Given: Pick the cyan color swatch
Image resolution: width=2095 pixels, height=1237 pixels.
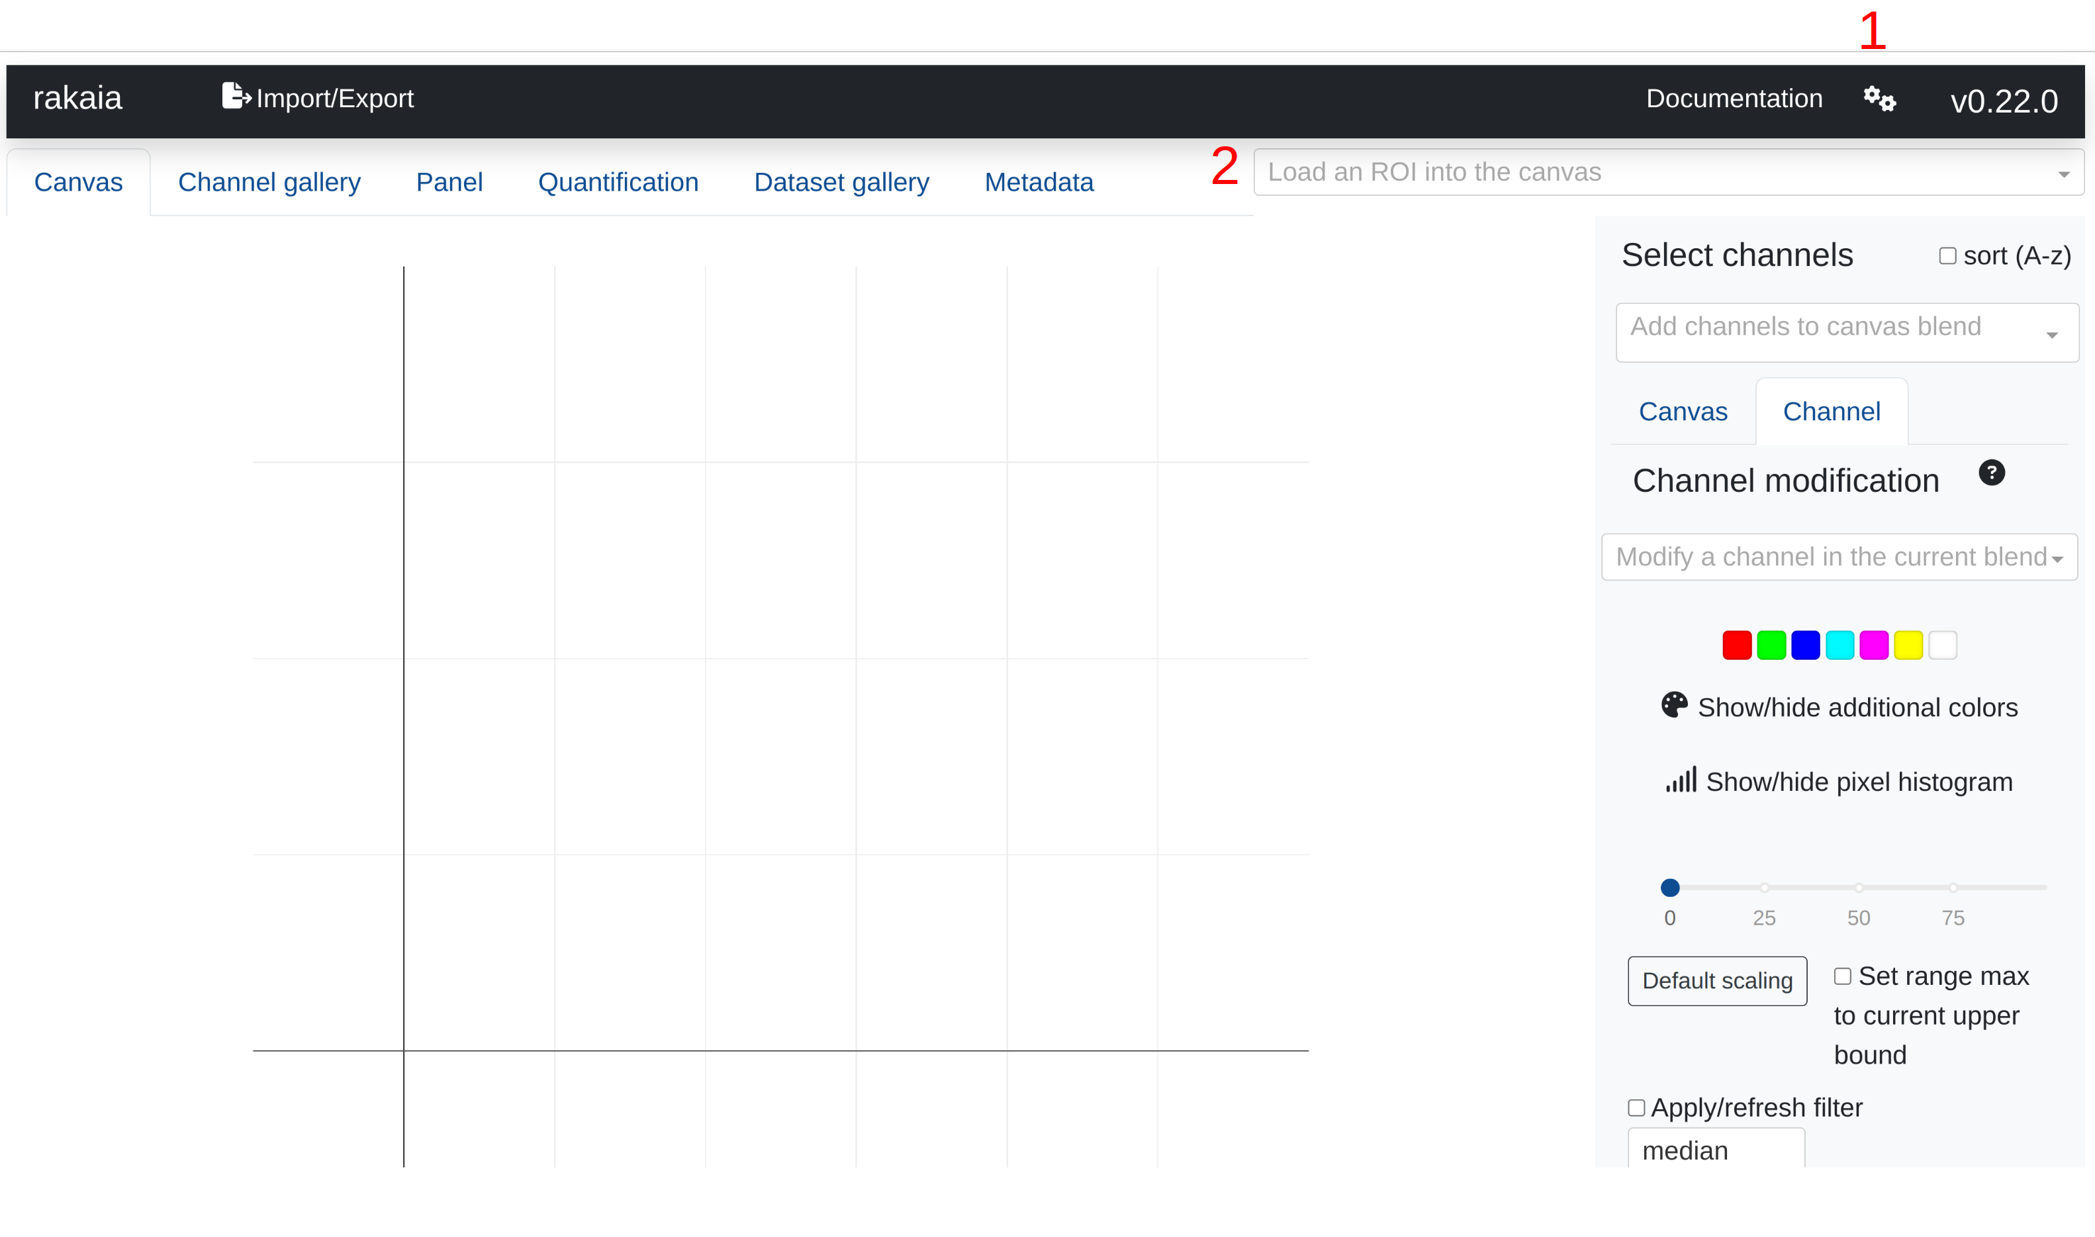Looking at the screenshot, I should (x=1839, y=645).
